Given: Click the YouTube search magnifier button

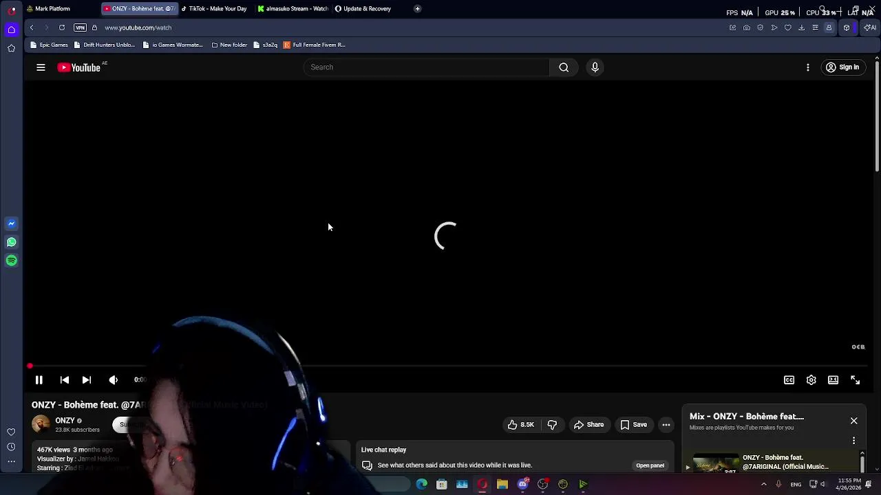Looking at the screenshot, I should click(564, 67).
